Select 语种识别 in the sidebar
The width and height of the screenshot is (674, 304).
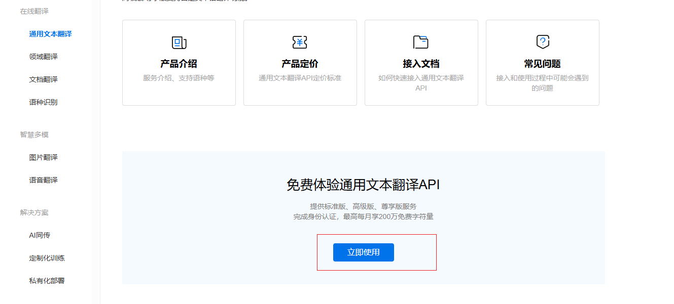(44, 102)
